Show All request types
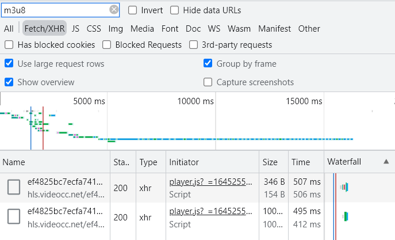 (9, 28)
